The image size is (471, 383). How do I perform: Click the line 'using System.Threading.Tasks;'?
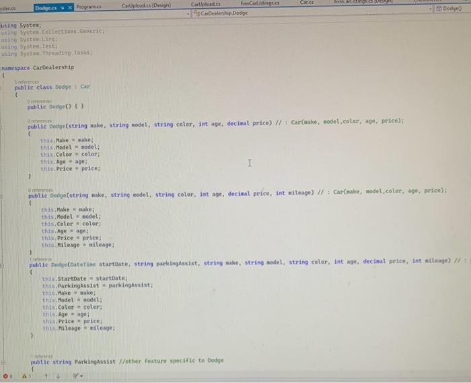pyautogui.click(x=46, y=53)
